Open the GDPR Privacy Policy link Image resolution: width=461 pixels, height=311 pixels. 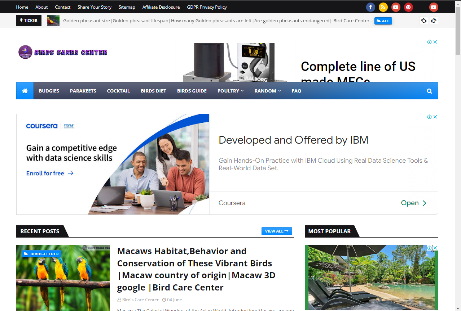pos(207,7)
